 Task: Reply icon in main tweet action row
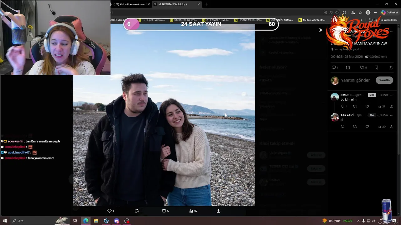click(334, 67)
